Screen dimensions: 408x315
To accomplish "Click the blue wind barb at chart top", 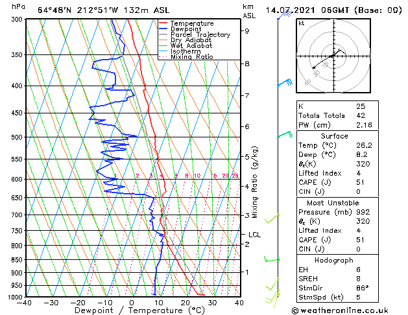I will pos(285,15).
